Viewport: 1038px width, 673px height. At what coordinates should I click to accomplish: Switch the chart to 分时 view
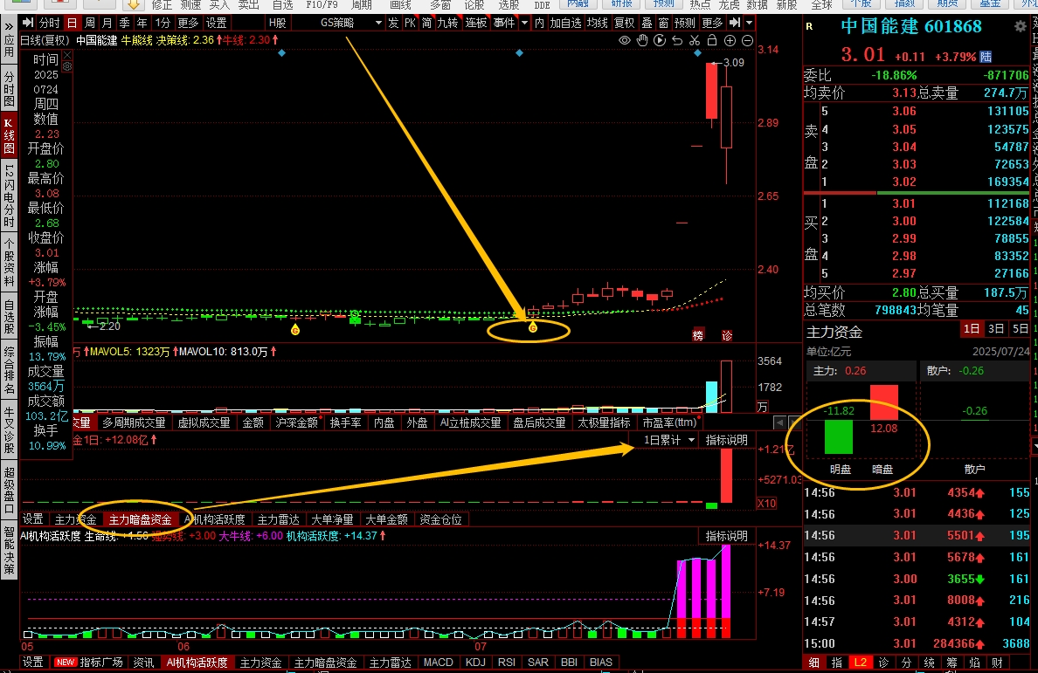pos(49,24)
